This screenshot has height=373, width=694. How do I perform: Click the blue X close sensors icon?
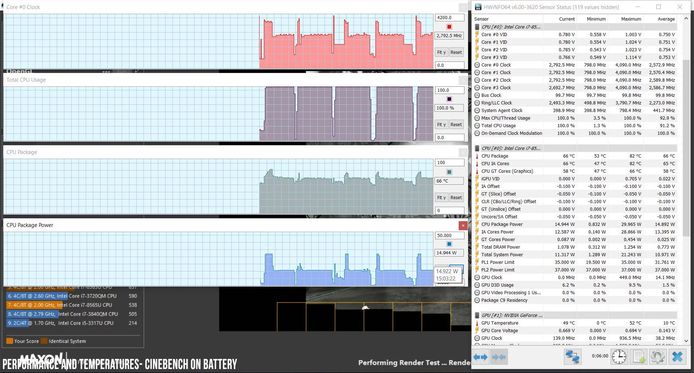677,357
